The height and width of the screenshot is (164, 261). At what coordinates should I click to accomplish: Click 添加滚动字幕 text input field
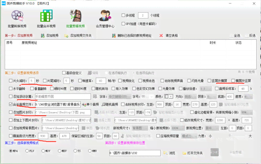pyautogui.click(x=63, y=97)
